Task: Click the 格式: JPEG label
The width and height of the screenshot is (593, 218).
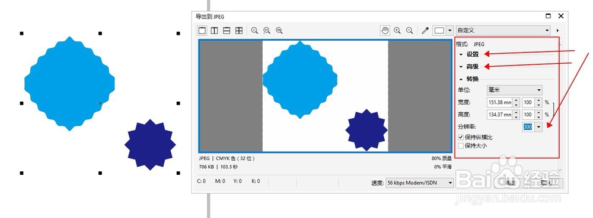Action: click(x=470, y=44)
